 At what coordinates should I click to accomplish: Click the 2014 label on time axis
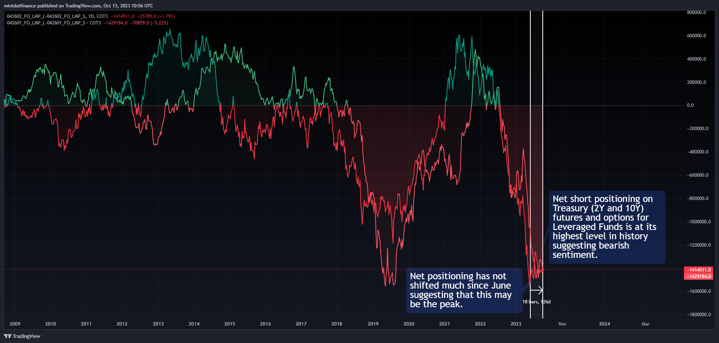pos(194,324)
